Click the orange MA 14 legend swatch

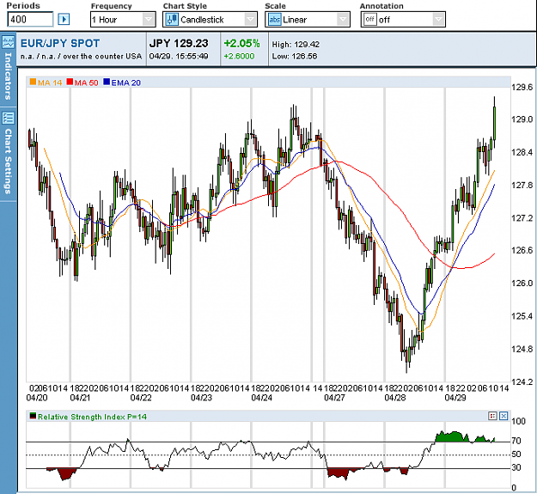(x=33, y=82)
